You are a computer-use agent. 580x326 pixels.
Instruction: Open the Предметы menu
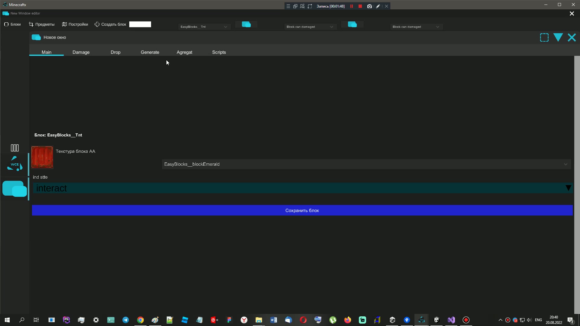(41, 24)
